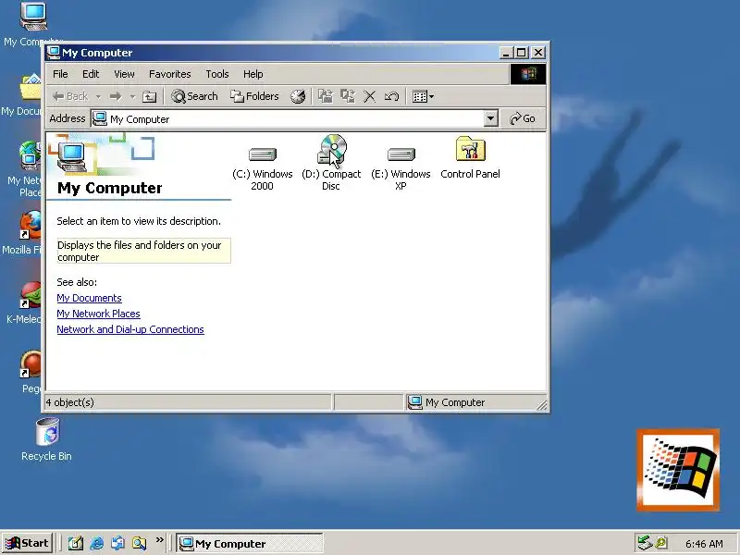Open the My Network Places link

98,314
